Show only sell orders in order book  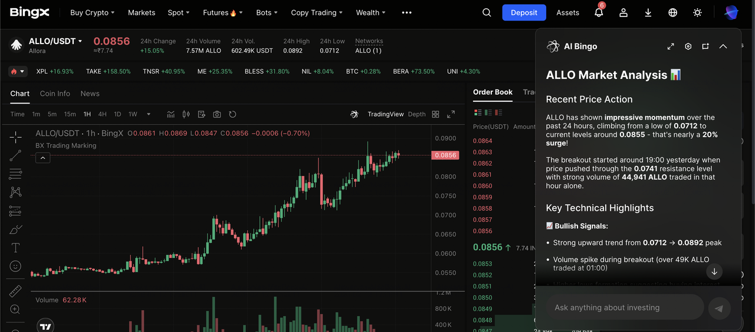(x=499, y=112)
